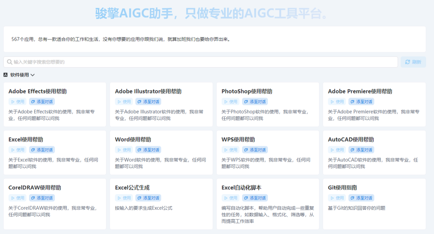Add Adobe Illustrator使用帮助 to conversation
The height and width of the screenshot is (234, 434).
pyautogui.click(x=148, y=102)
